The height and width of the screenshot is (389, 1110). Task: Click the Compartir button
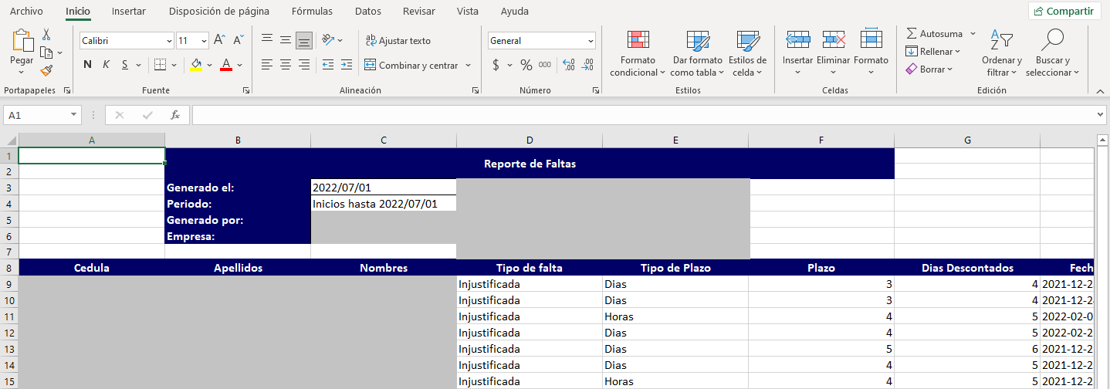pos(1064,11)
